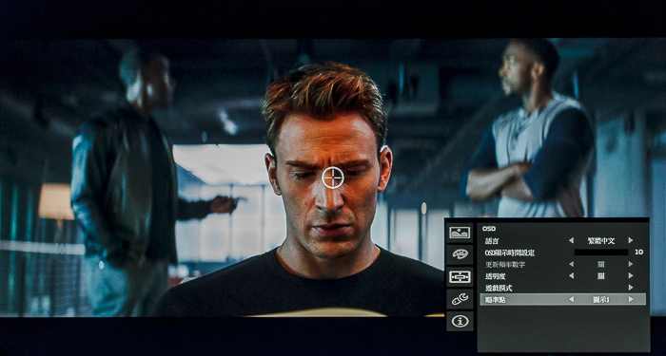The height and width of the screenshot is (356, 666).
Task: Click the 圖示1 aim point value
Action: pyautogui.click(x=600, y=299)
